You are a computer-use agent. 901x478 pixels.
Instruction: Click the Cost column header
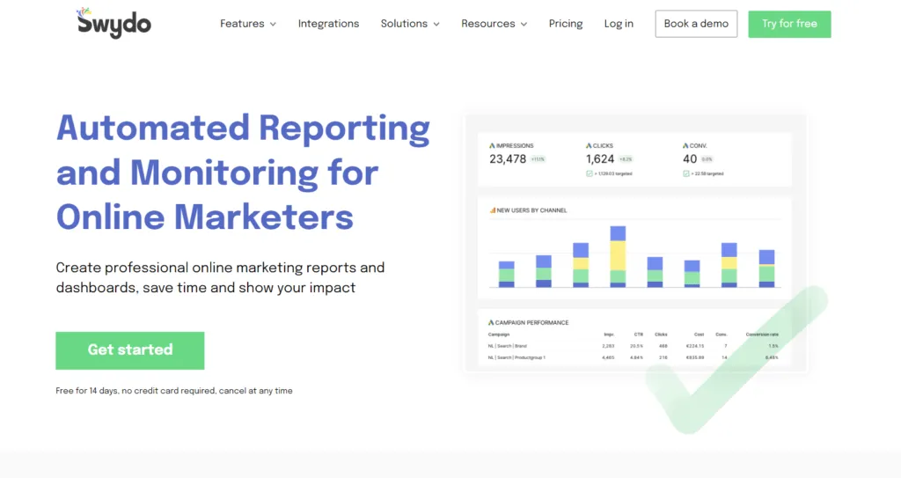click(699, 335)
